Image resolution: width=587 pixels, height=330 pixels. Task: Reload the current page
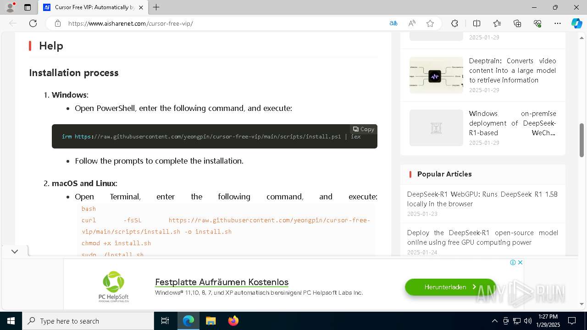(x=33, y=23)
